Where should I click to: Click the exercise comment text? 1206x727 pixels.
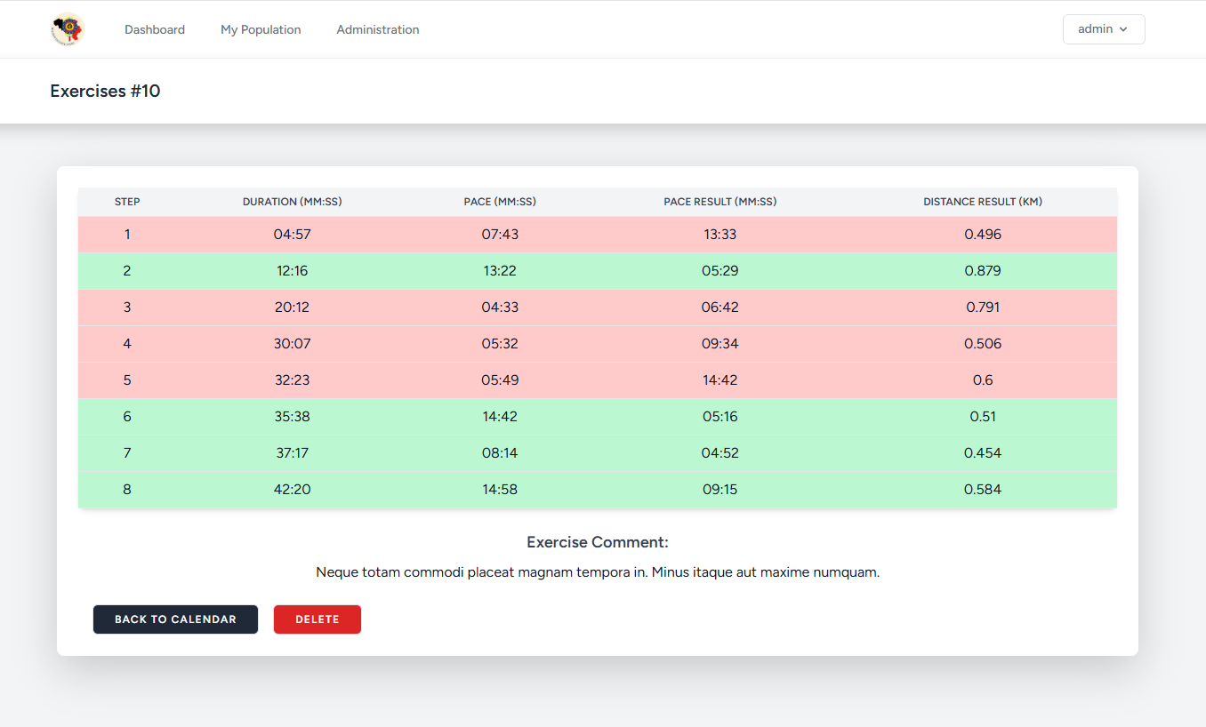click(598, 572)
